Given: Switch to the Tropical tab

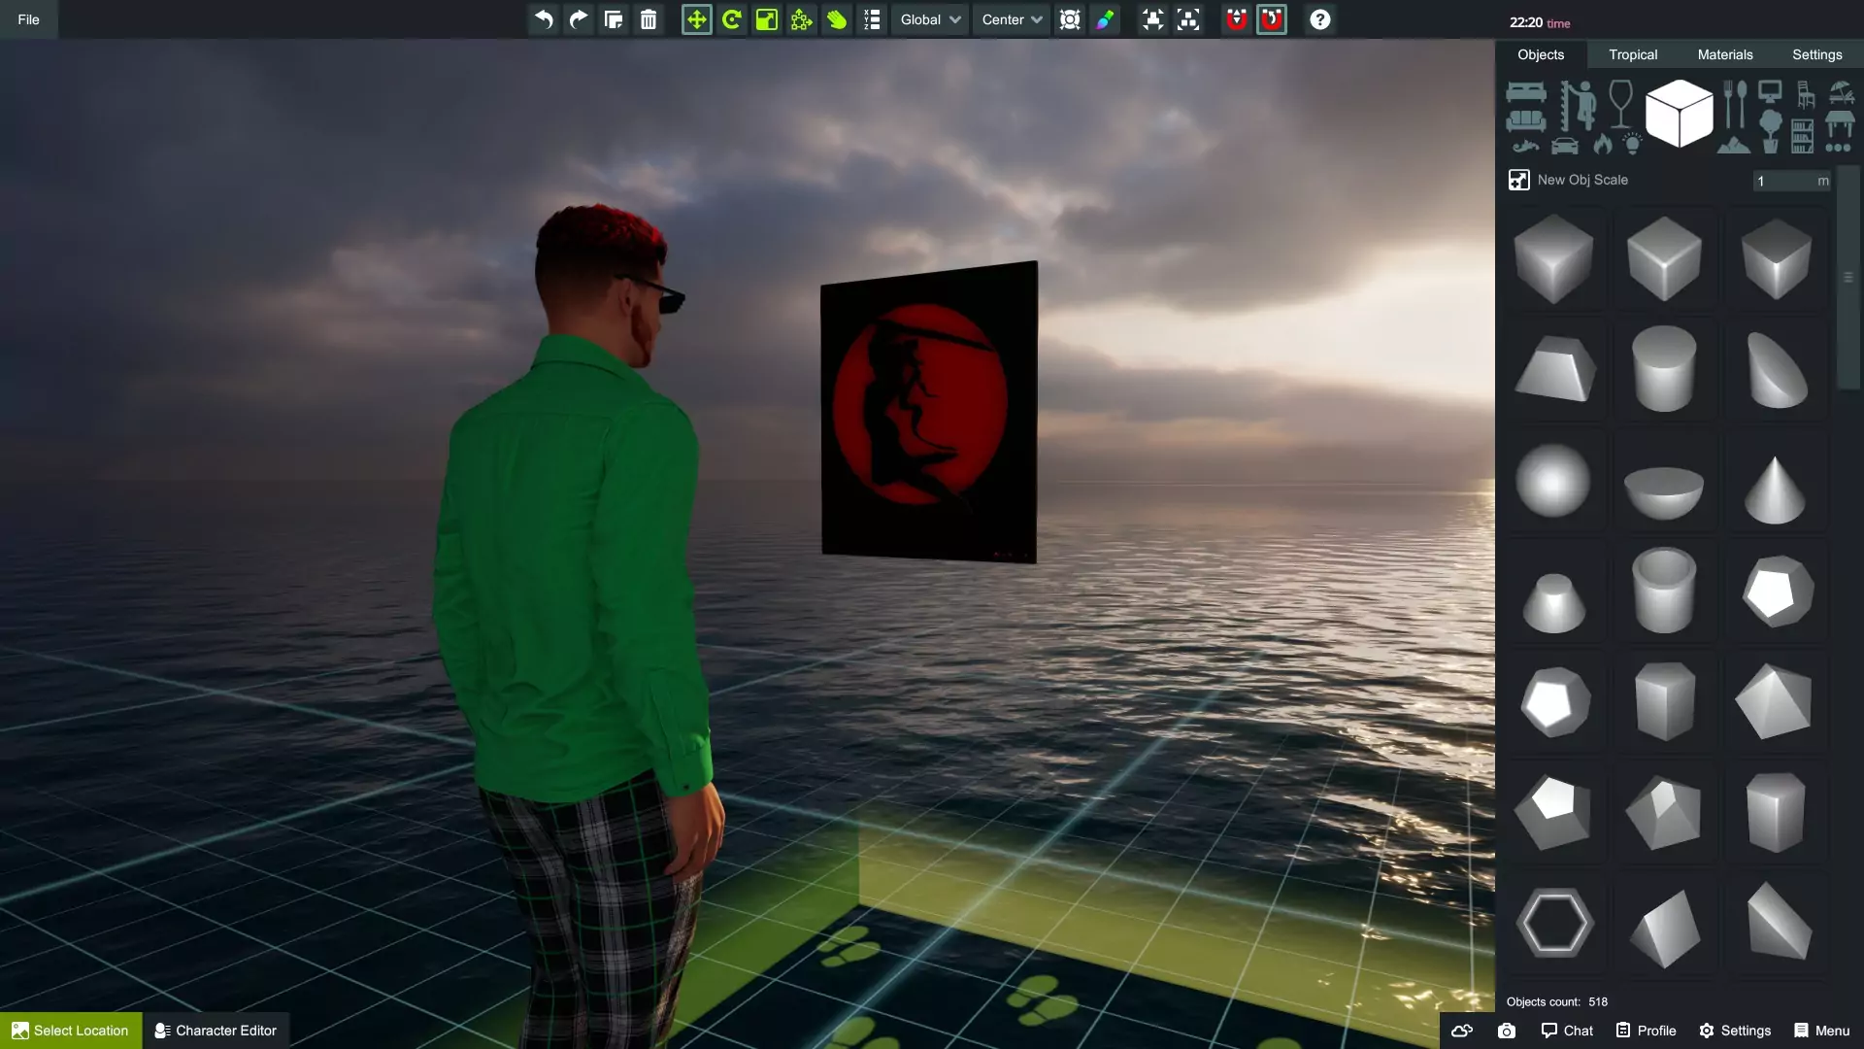Looking at the screenshot, I should pos(1634,54).
